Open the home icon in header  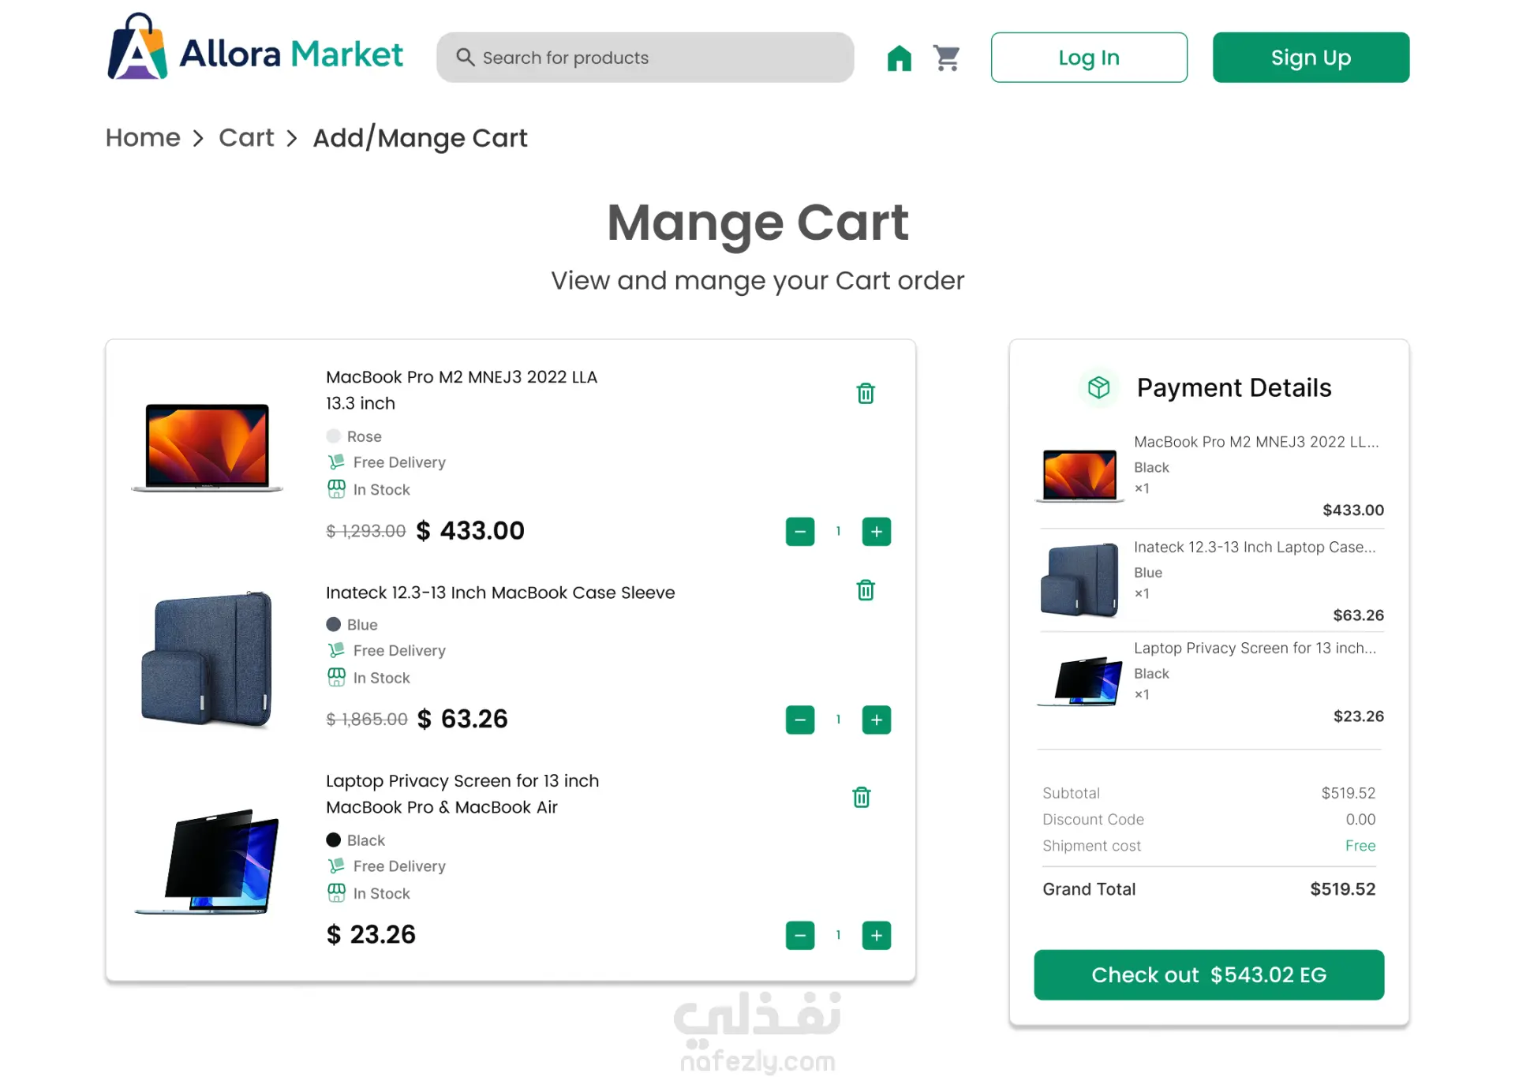[899, 58]
